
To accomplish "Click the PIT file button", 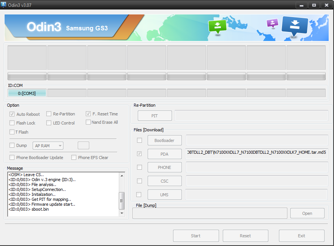I will (154, 116).
